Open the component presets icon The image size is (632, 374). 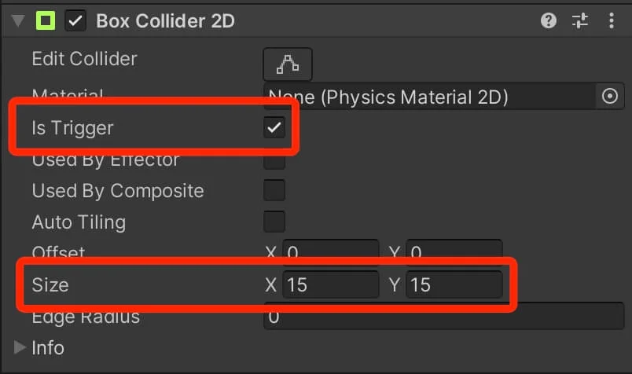(x=579, y=20)
